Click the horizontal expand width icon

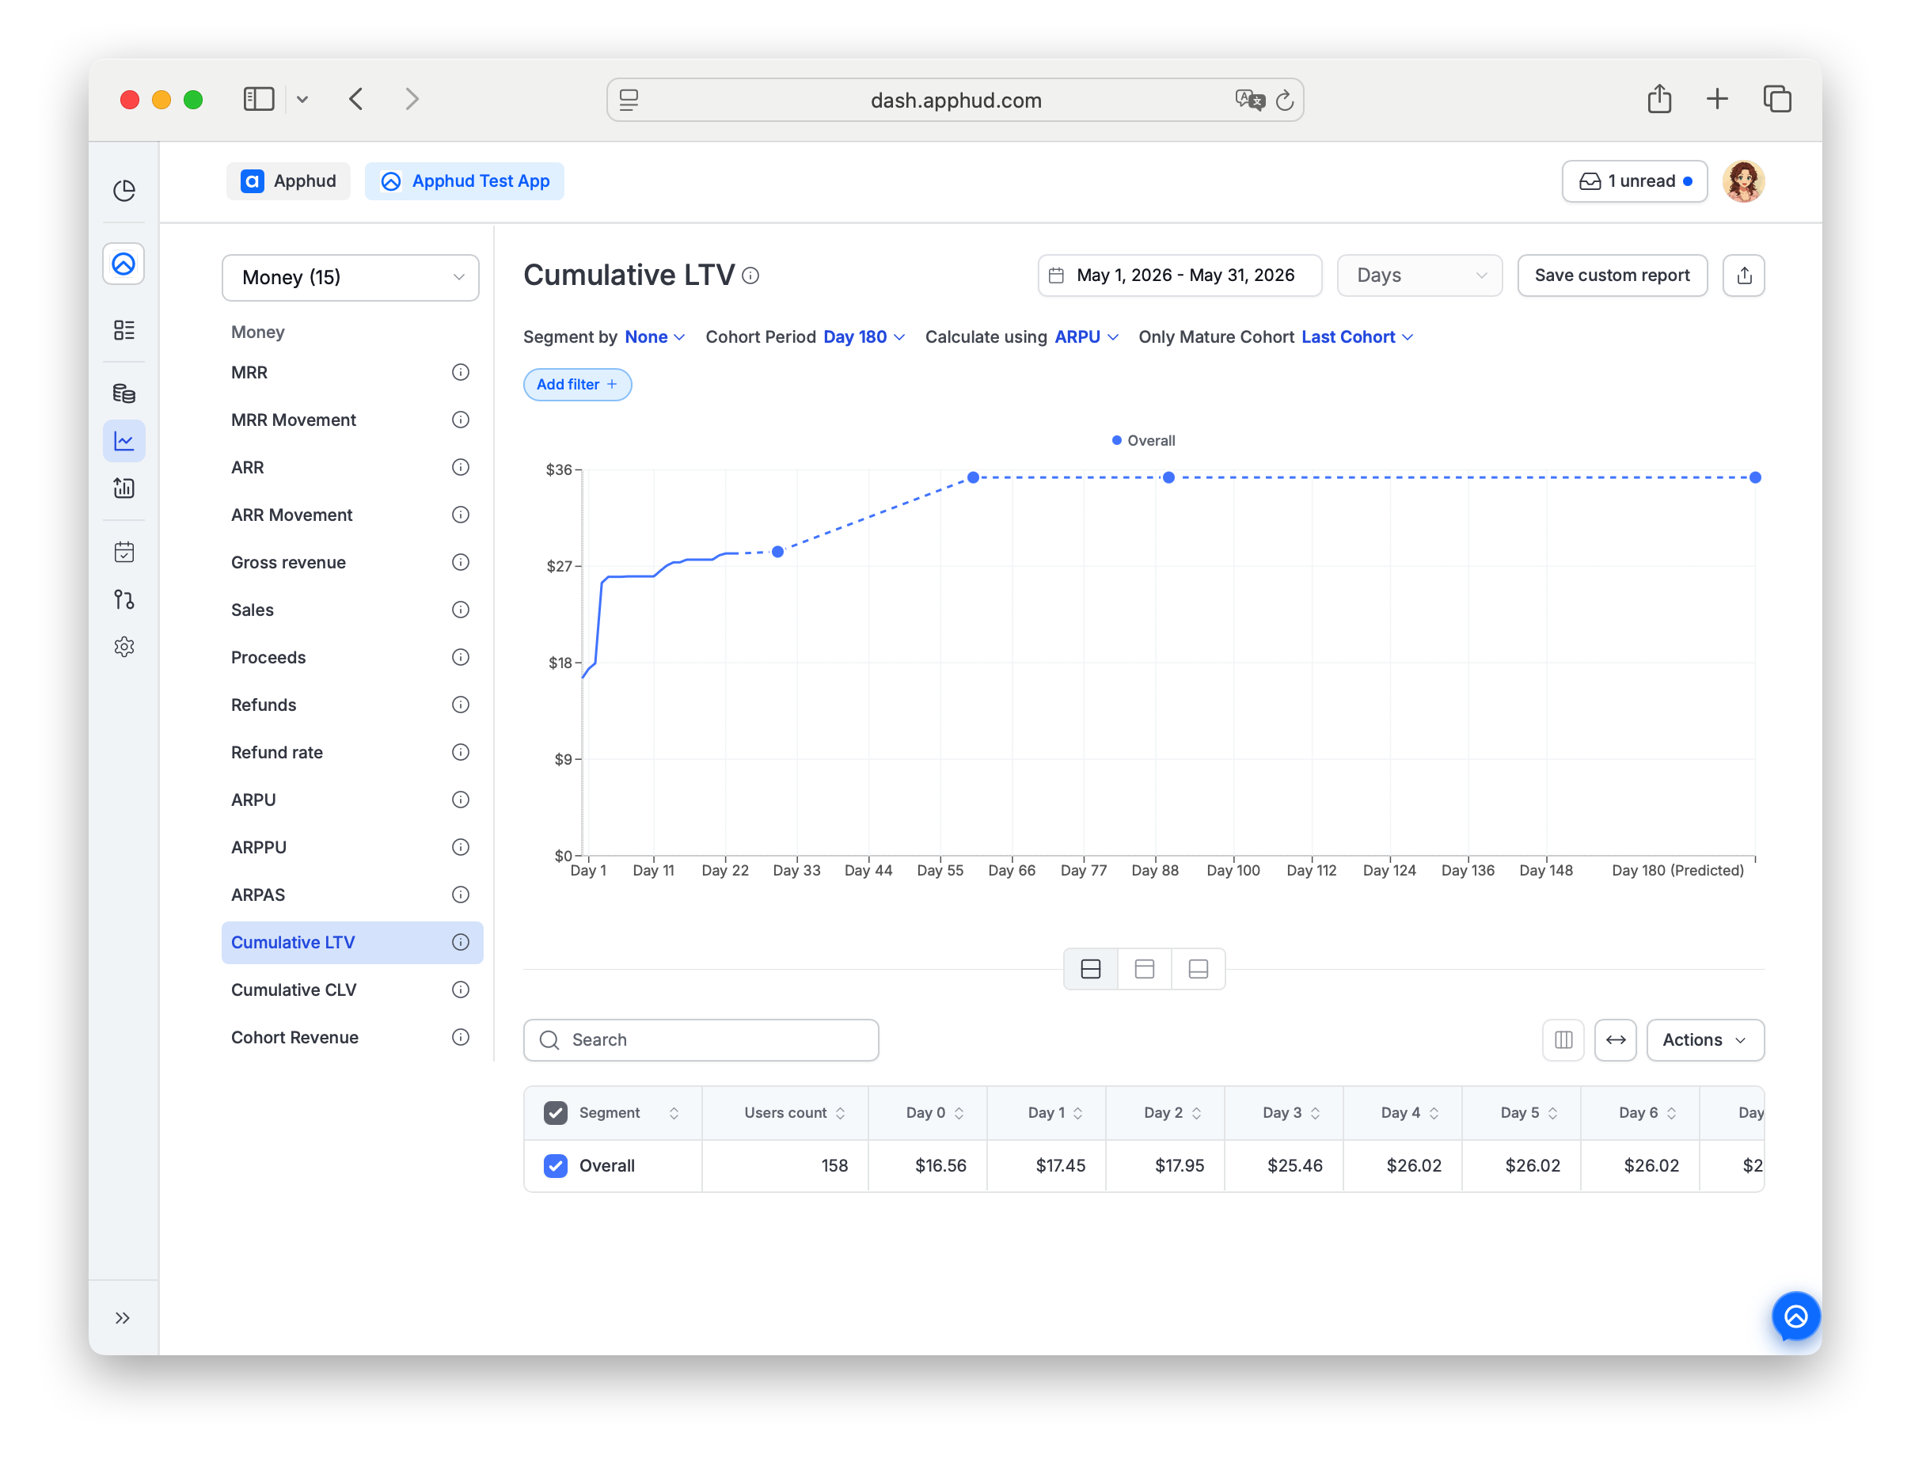point(1615,1039)
